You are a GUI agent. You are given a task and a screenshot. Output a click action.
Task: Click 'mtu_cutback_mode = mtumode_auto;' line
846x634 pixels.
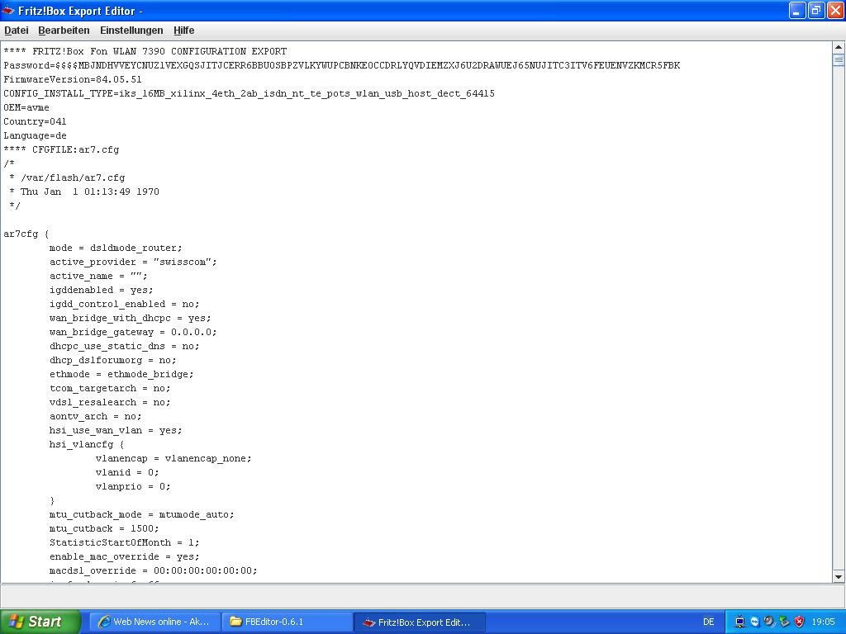141,513
